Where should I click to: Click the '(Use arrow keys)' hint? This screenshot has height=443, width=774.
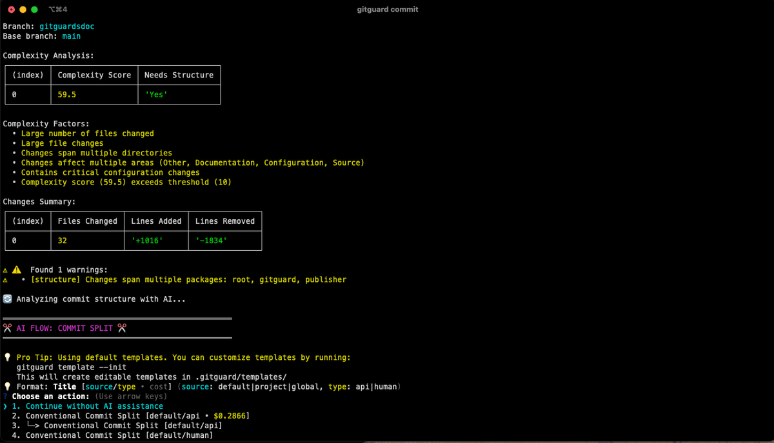(131, 397)
